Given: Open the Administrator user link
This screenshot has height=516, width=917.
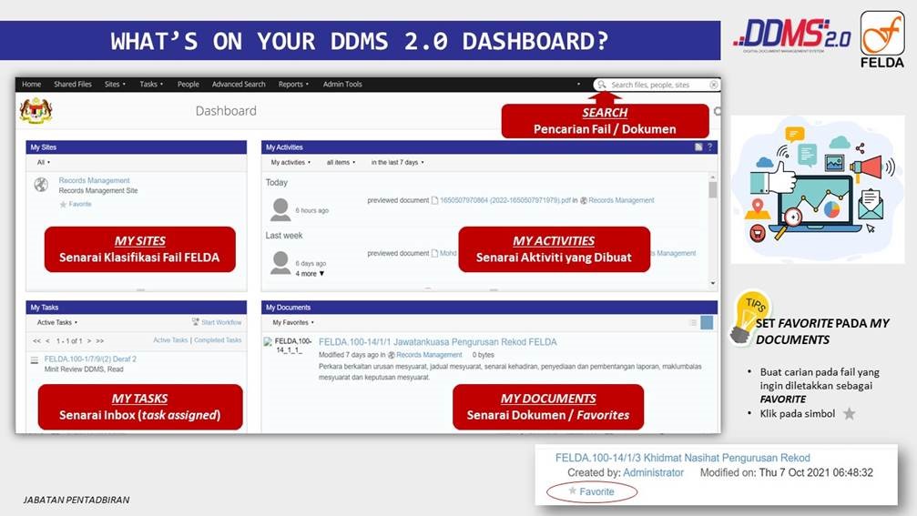Looking at the screenshot, I should [x=653, y=472].
